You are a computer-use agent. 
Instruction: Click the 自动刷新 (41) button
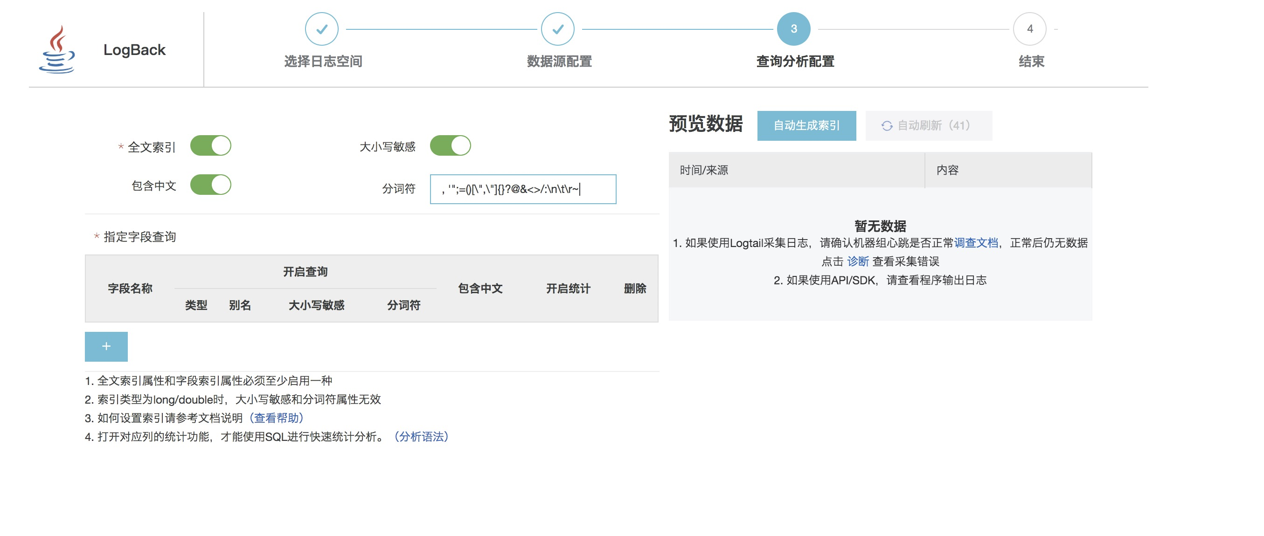coord(928,125)
